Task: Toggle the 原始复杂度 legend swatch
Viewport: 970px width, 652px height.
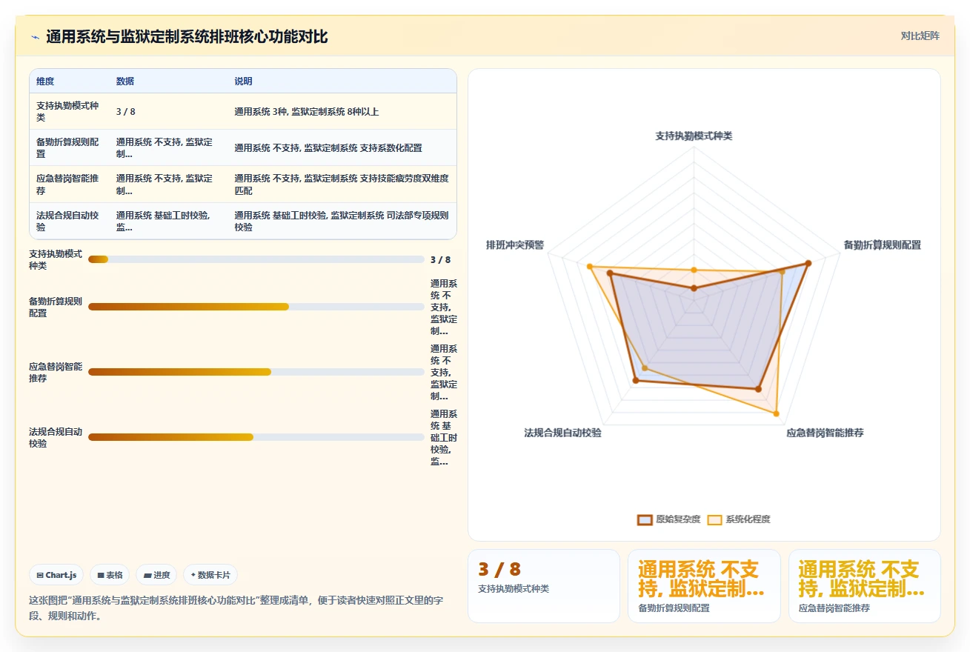Action: tap(645, 519)
